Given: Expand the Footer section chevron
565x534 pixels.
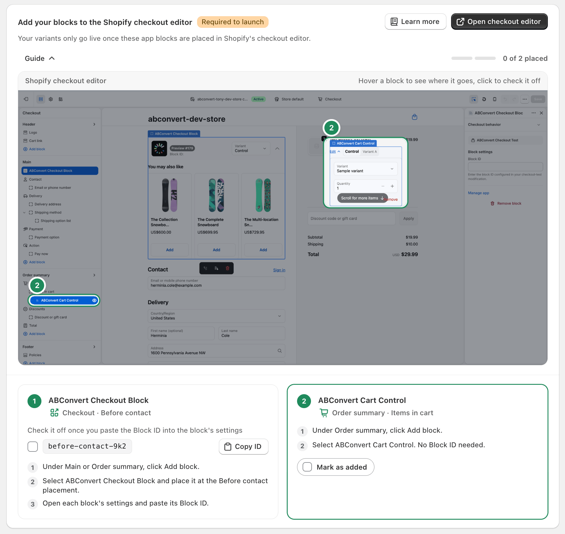Looking at the screenshot, I should [x=94, y=347].
